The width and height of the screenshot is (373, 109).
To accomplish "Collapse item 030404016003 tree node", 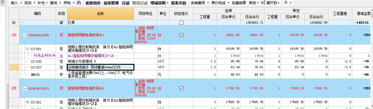I will click(25, 88).
